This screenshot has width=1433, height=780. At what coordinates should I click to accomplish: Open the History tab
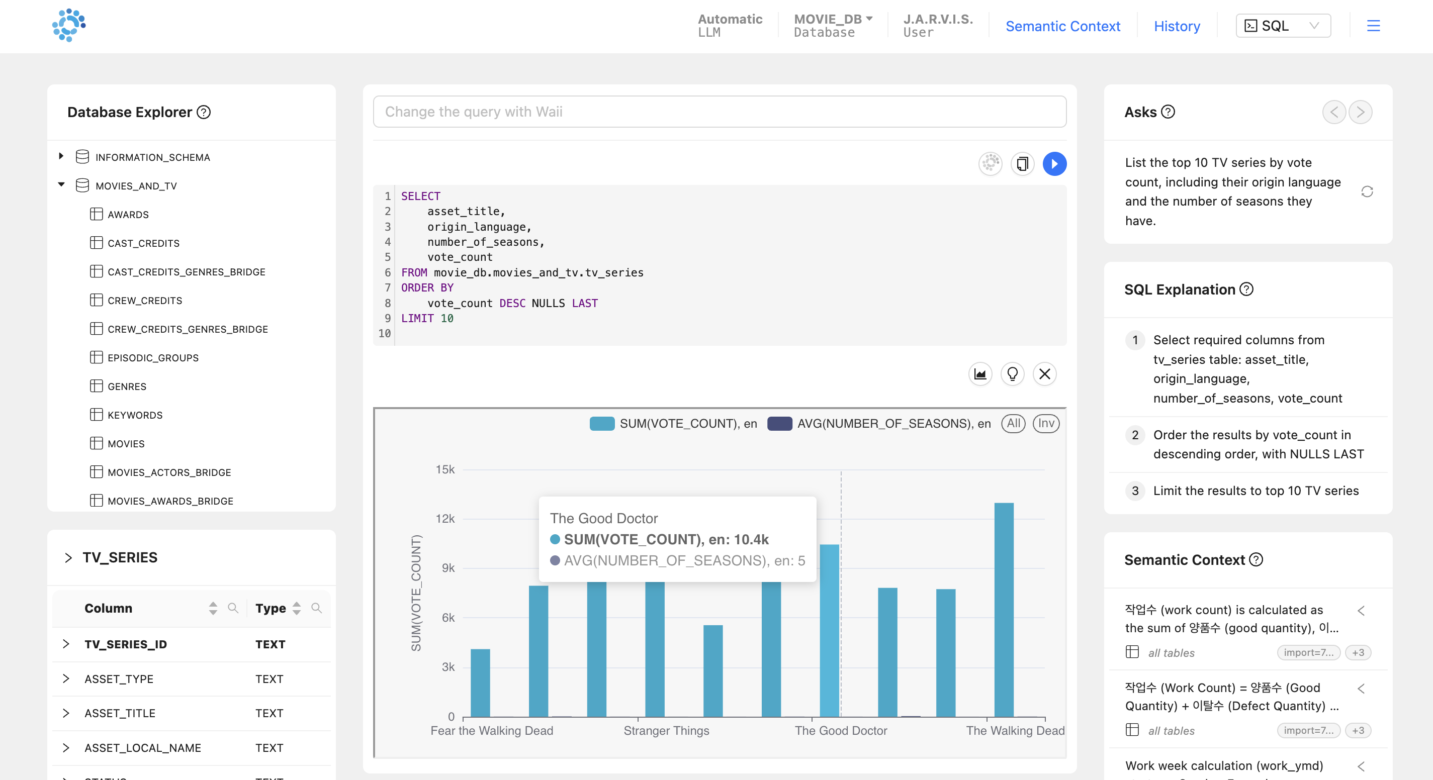point(1177,26)
